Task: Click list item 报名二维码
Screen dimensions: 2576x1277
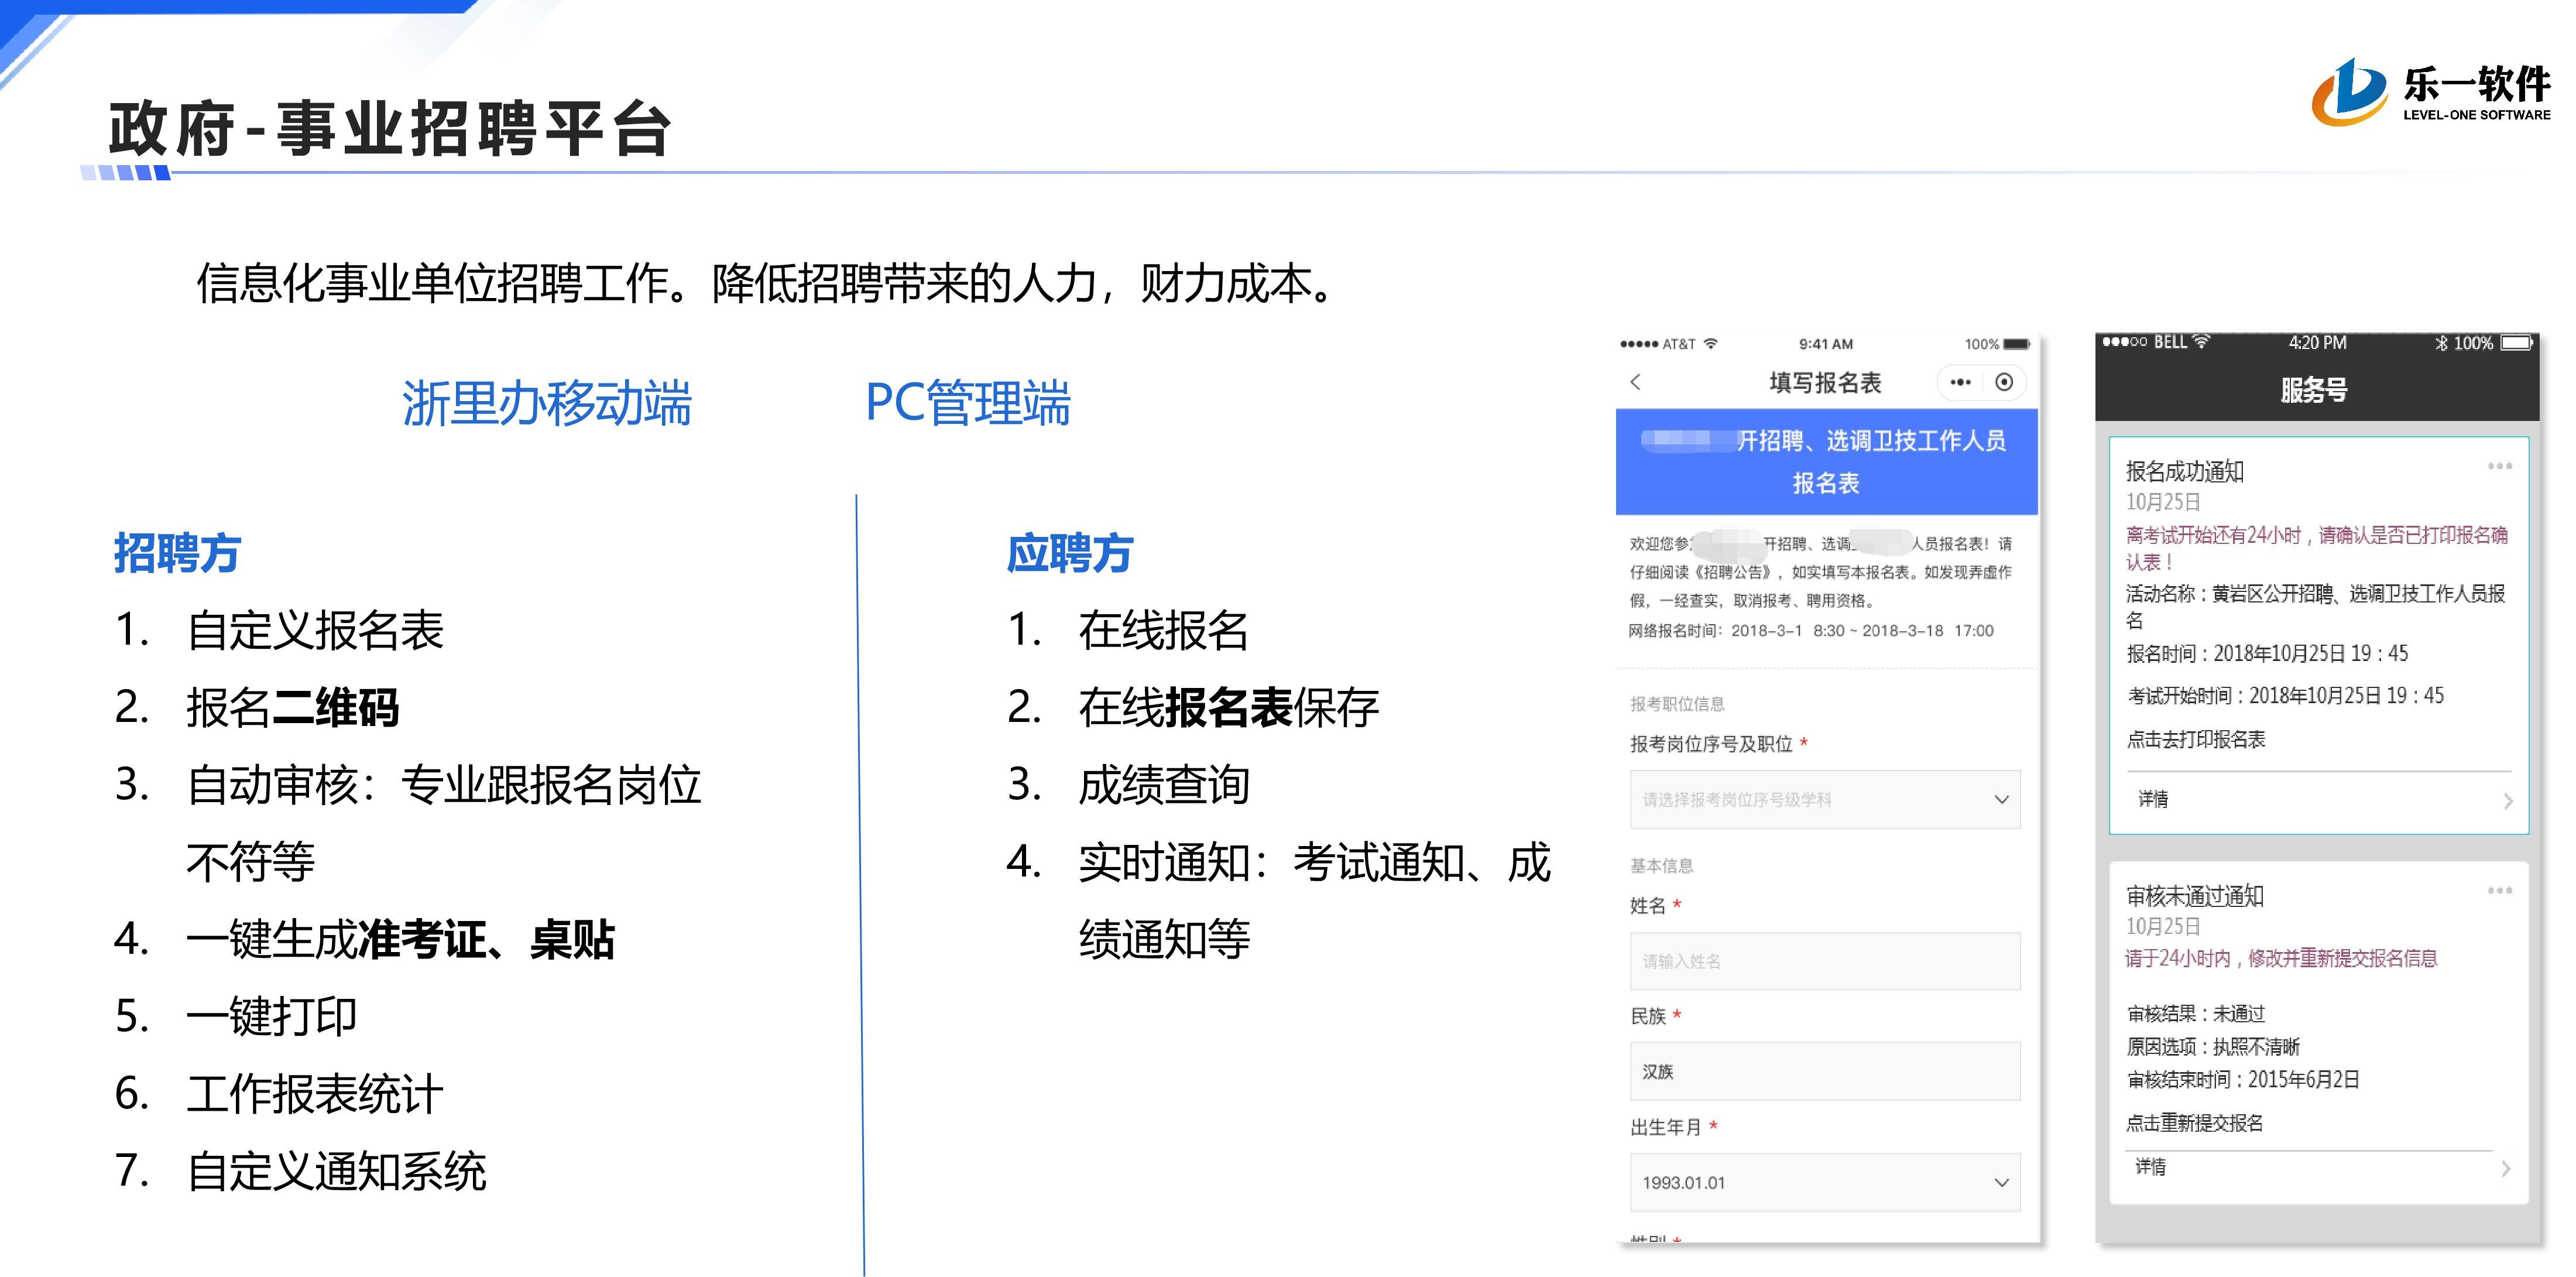Action: pos(292,707)
